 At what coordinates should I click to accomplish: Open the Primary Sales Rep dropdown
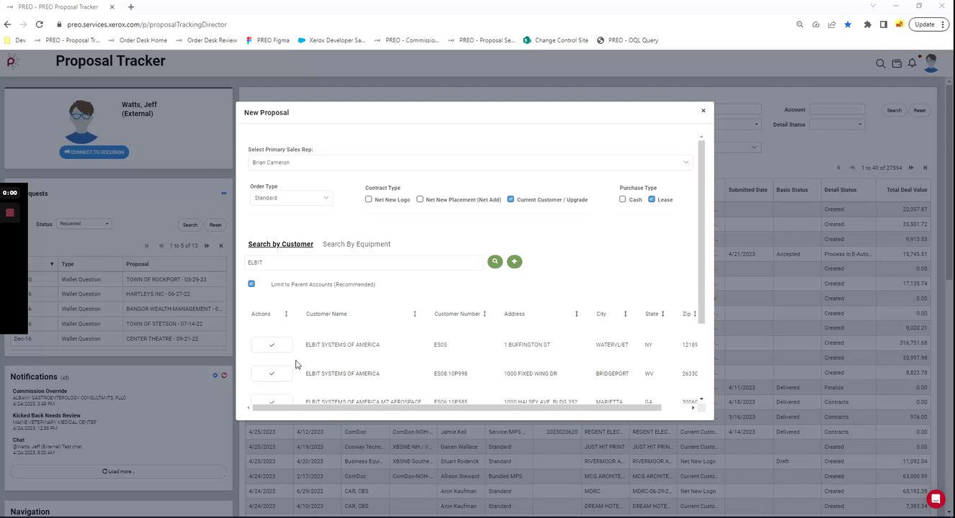point(470,163)
